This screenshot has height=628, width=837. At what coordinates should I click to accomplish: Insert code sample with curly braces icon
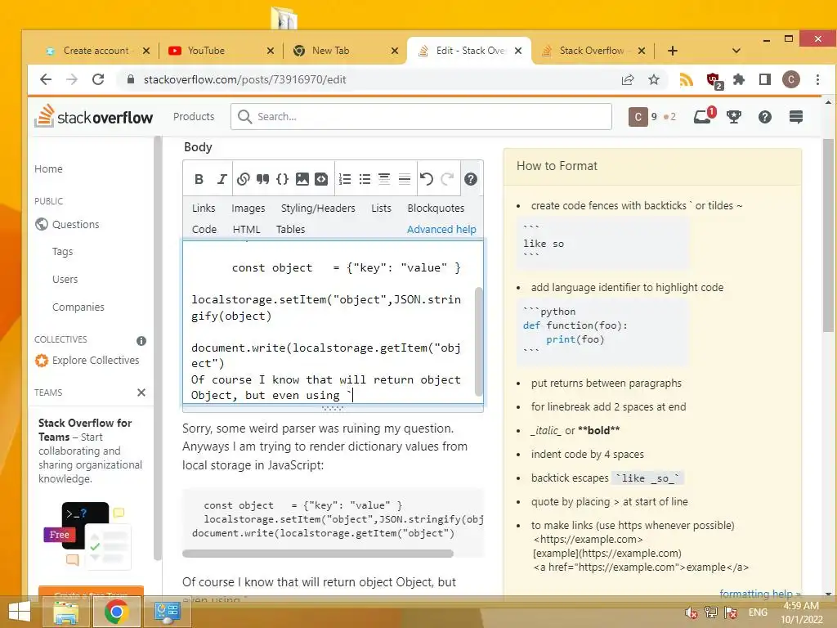pyautogui.click(x=282, y=179)
